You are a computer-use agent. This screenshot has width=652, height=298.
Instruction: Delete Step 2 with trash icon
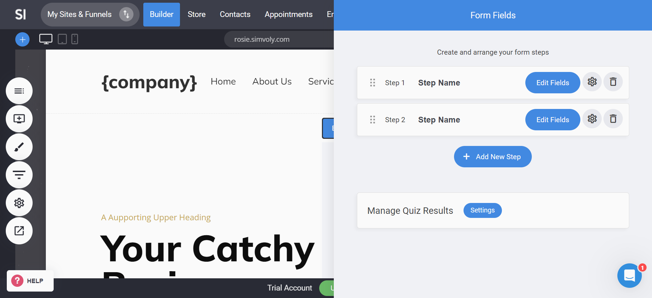pyautogui.click(x=613, y=119)
